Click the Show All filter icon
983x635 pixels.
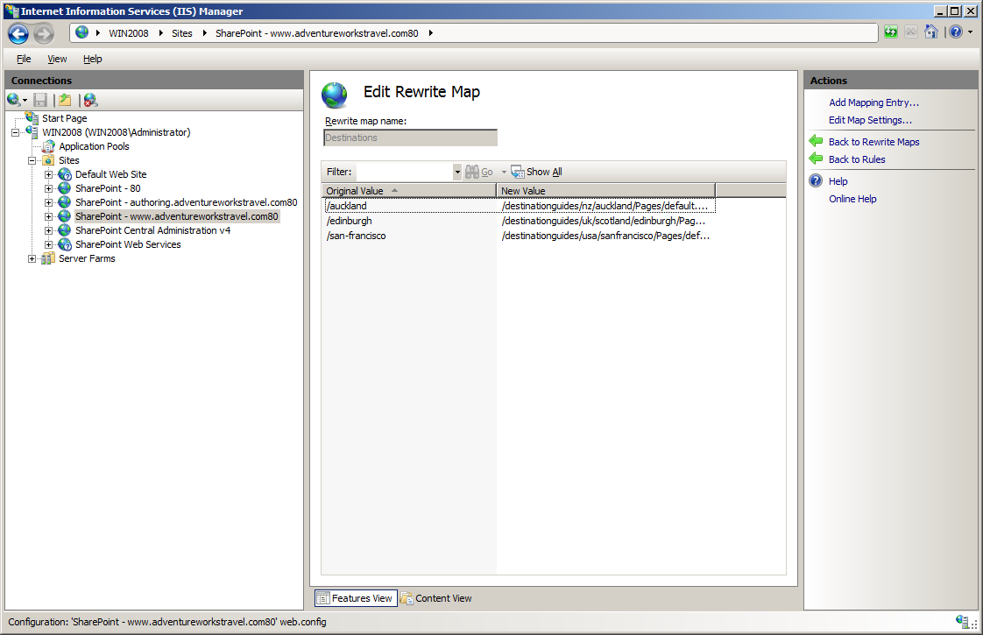coord(517,172)
